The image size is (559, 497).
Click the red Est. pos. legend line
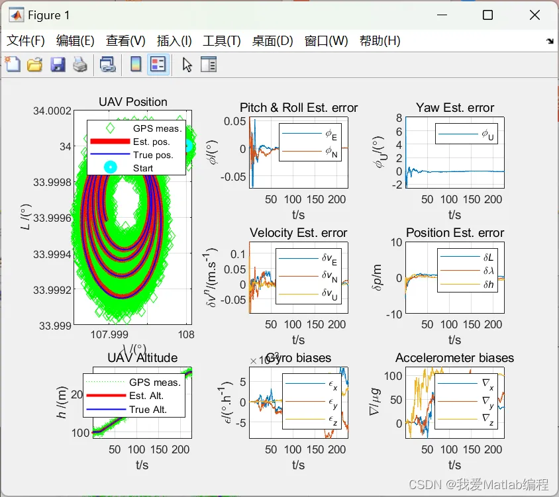point(110,142)
